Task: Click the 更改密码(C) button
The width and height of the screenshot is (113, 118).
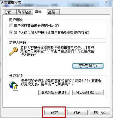Action: point(88,66)
